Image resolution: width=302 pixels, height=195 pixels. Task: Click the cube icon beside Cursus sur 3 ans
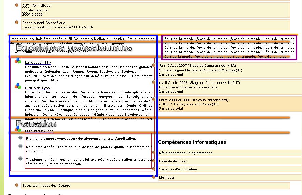(x=18, y=129)
